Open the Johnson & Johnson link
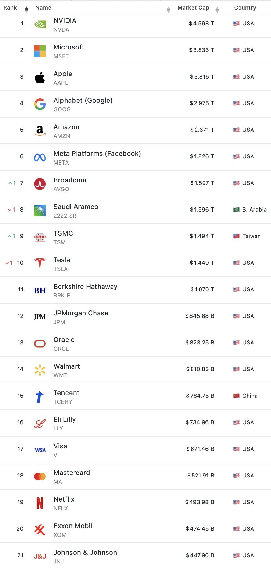The image size is (271, 569). pyautogui.click(x=85, y=552)
